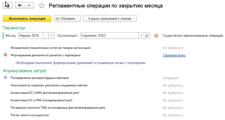Click Существуют невыполненные операции status text
225x120 pixels.
tap(193, 36)
